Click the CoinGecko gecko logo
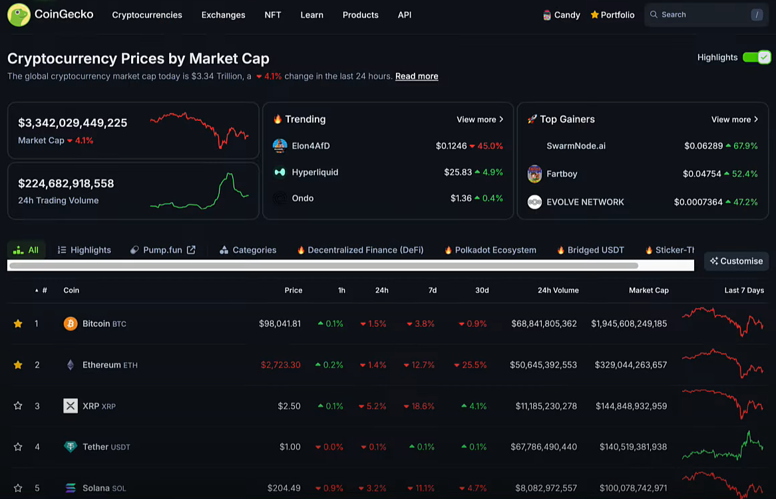The width and height of the screenshot is (776, 499). pos(19,15)
